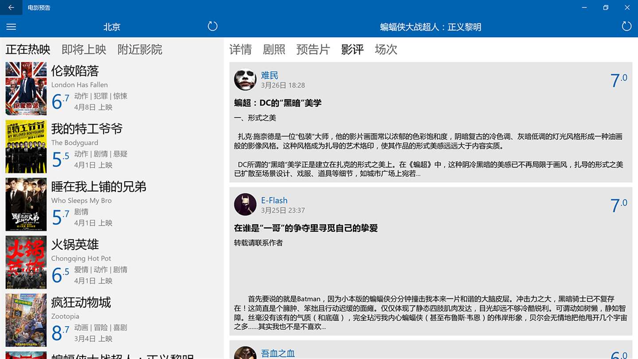Click E-Flash's 7.0 review score
Screen dimensions: 638x359
point(619,205)
